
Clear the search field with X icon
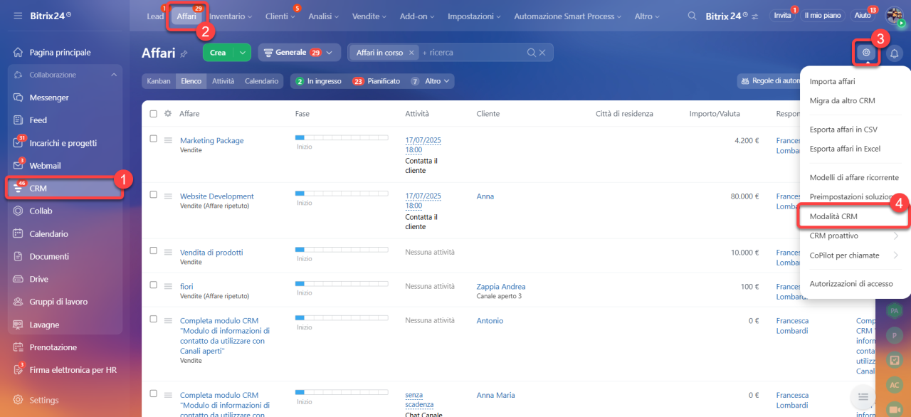[542, 53]
